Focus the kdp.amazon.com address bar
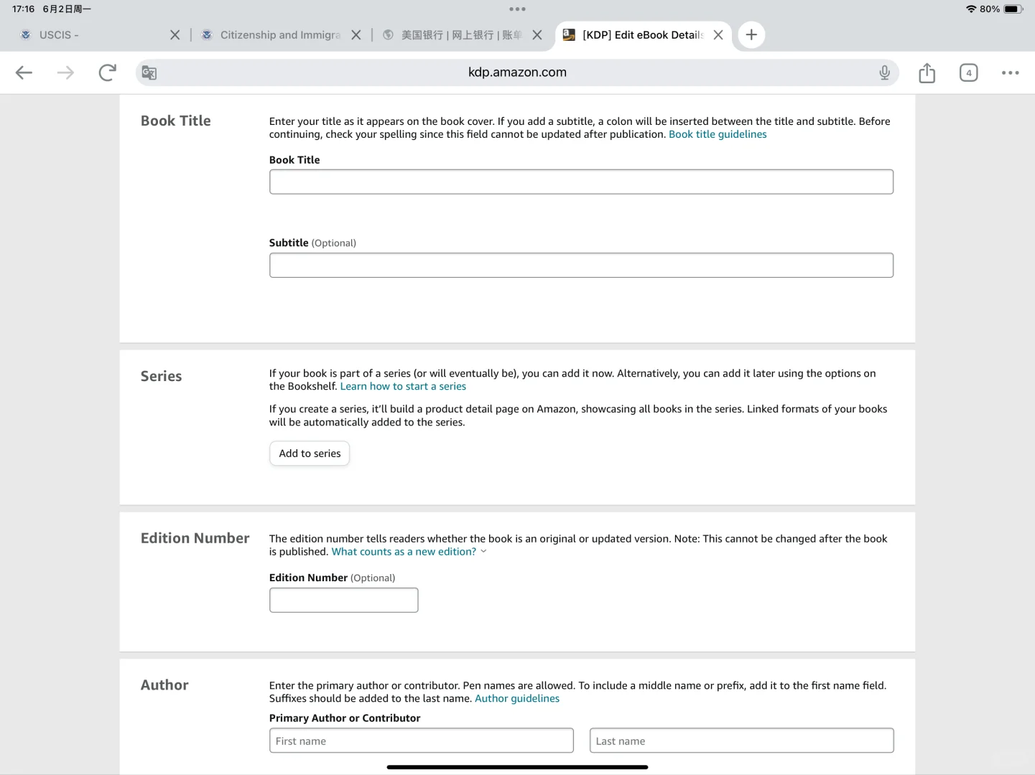 click(517, 72)
